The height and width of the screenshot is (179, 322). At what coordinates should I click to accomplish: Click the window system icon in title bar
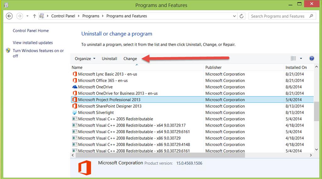6,5
